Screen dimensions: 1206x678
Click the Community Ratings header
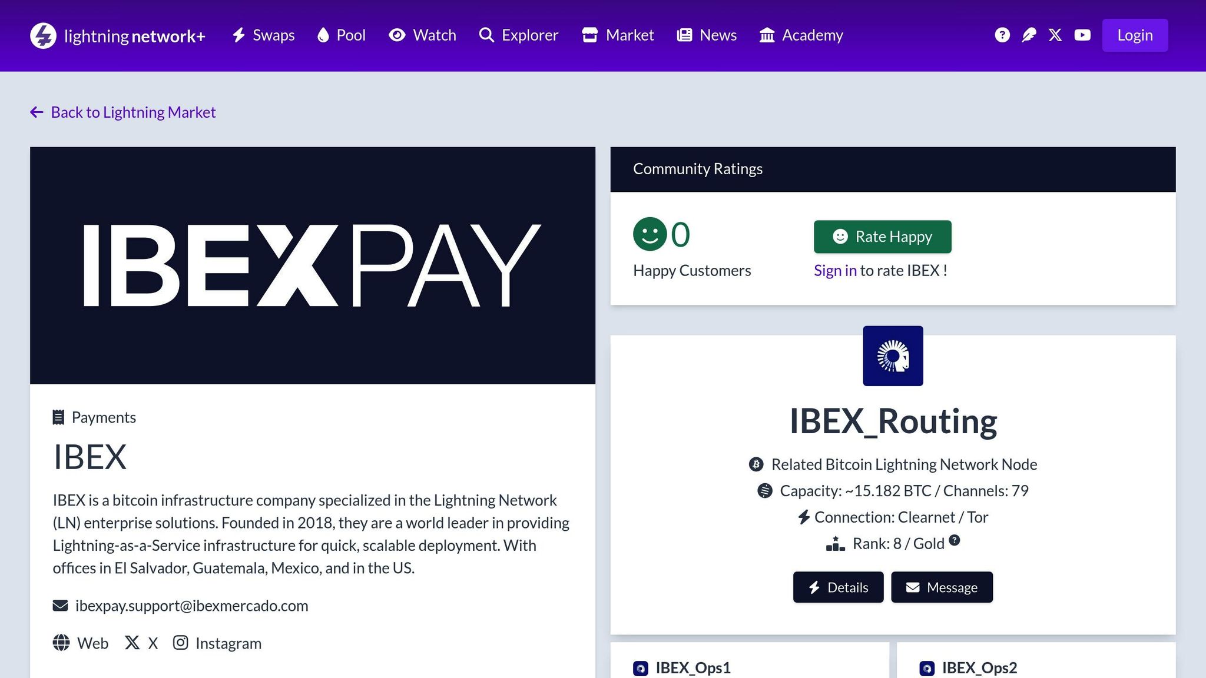click(x=893, y=169)
